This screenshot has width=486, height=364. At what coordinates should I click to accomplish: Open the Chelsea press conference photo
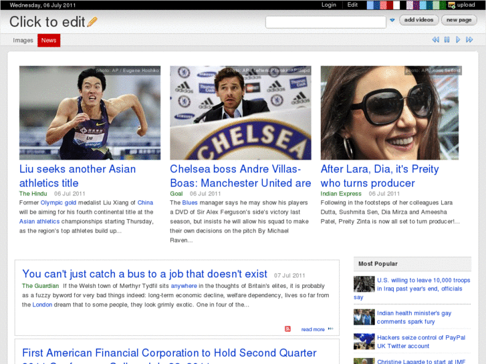(x=240, y=112)
